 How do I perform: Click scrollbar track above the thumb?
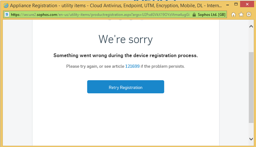click(x=251, y=41)
